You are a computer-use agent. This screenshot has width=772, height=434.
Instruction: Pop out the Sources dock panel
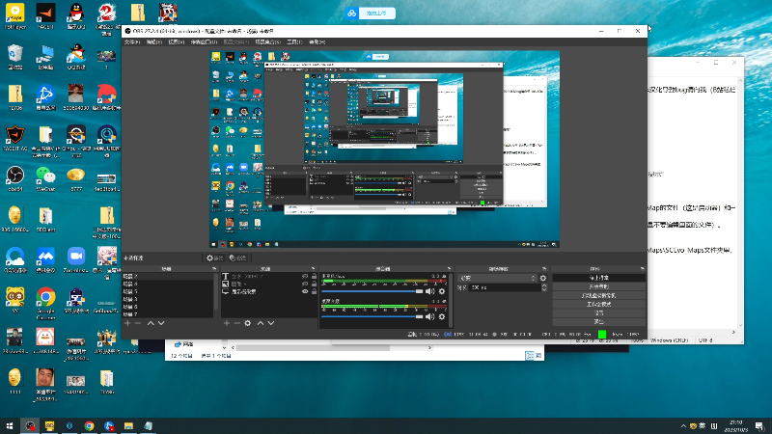pyautogui.click(x=313, y=269)
